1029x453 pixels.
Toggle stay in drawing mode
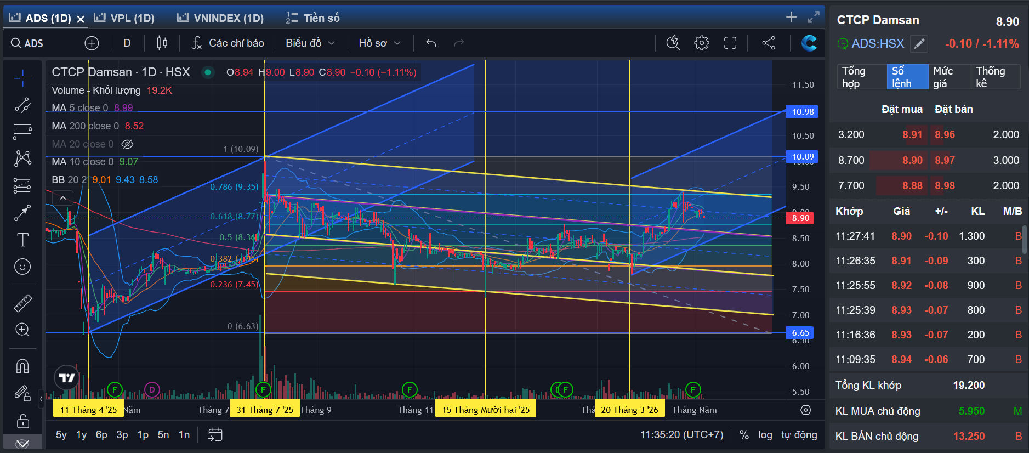pos(22,393)
